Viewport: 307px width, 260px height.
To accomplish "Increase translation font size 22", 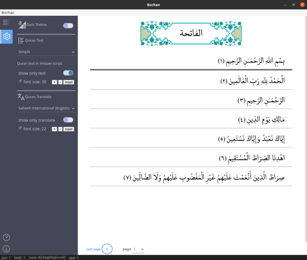I will (x=54, y=129).
